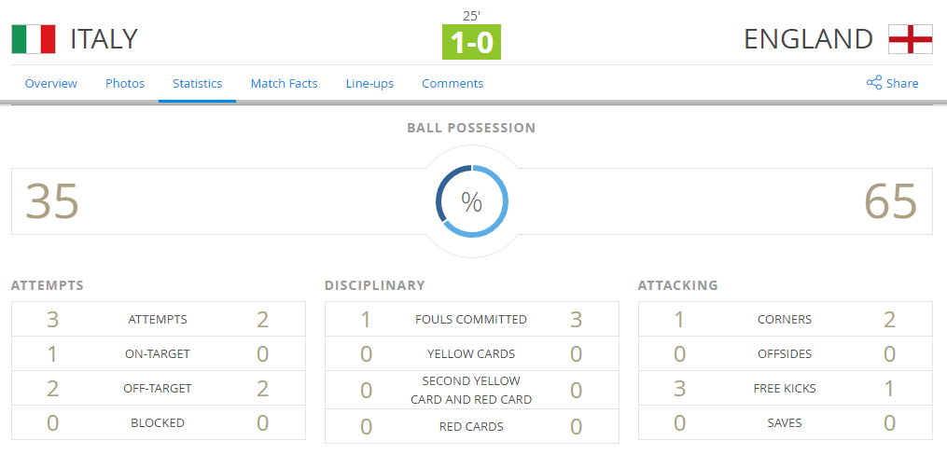Click the ENGLAND team name
Image resolution: width=947 pixels, height=455 pixels.
808,39
